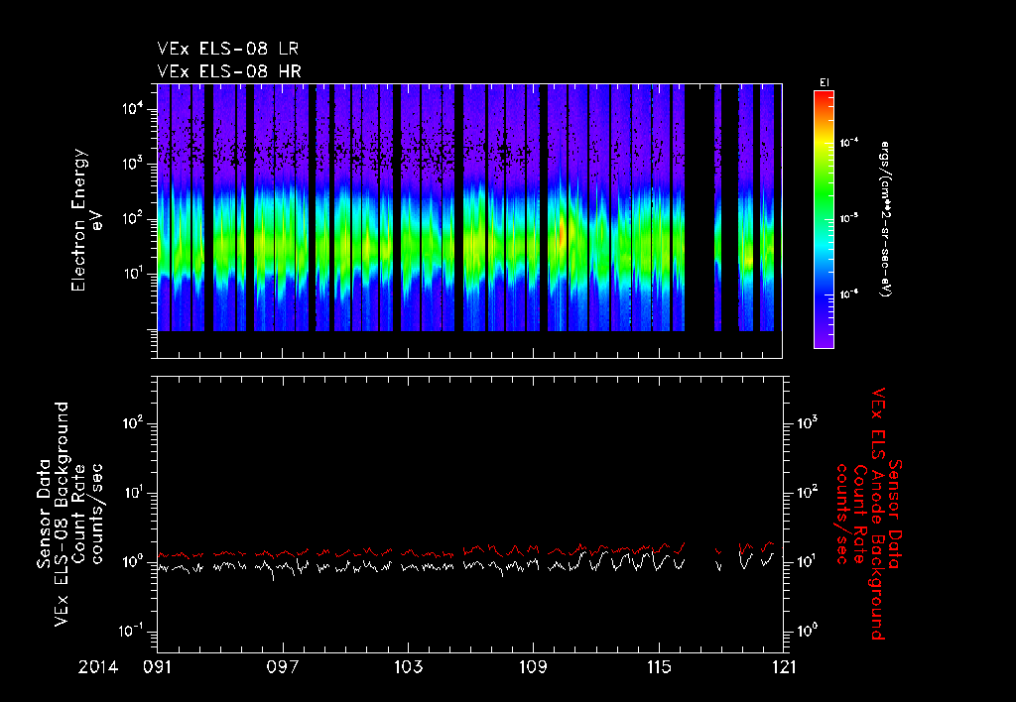Click day '097' on time axis
The width and height of the screenshot is (1016, 702).
[x=283, y=667]
